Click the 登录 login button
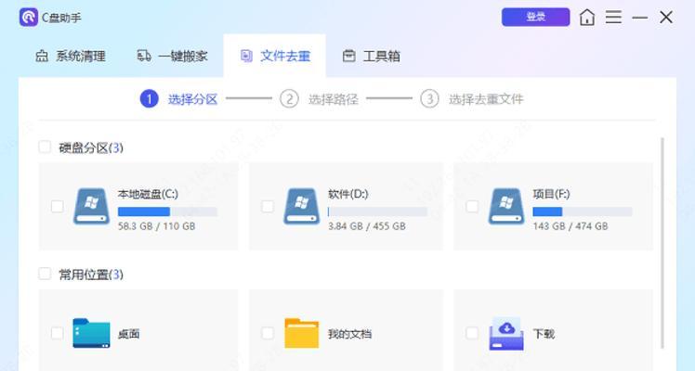695x371 pixels. [535, 17]
